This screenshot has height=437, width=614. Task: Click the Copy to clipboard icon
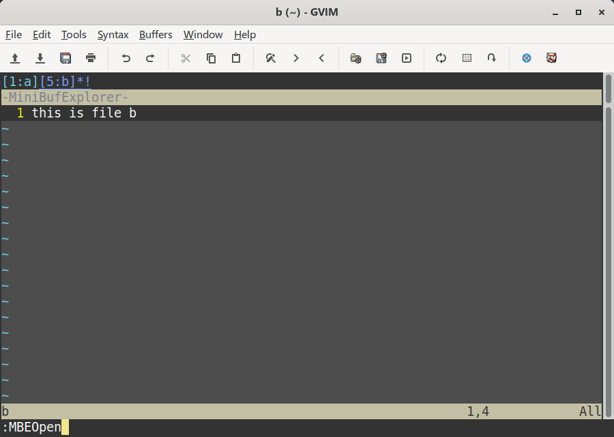pyautogui.click(x=211, y=58)
